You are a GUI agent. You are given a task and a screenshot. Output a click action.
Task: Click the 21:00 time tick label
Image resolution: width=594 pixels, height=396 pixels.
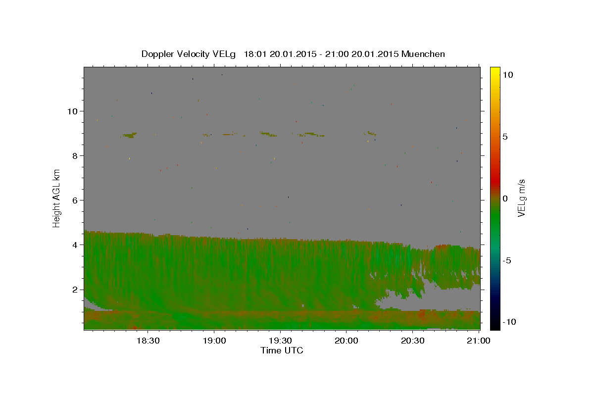point(479,341)
